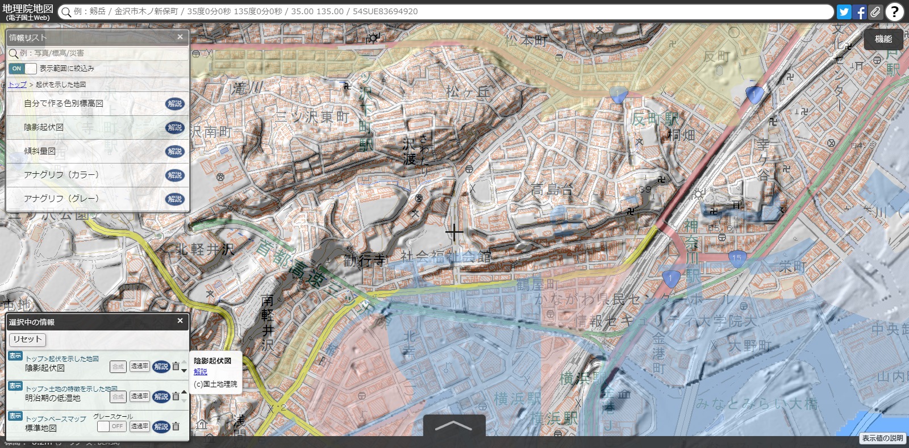Click 表示値の説明 button

click(882, 438)
